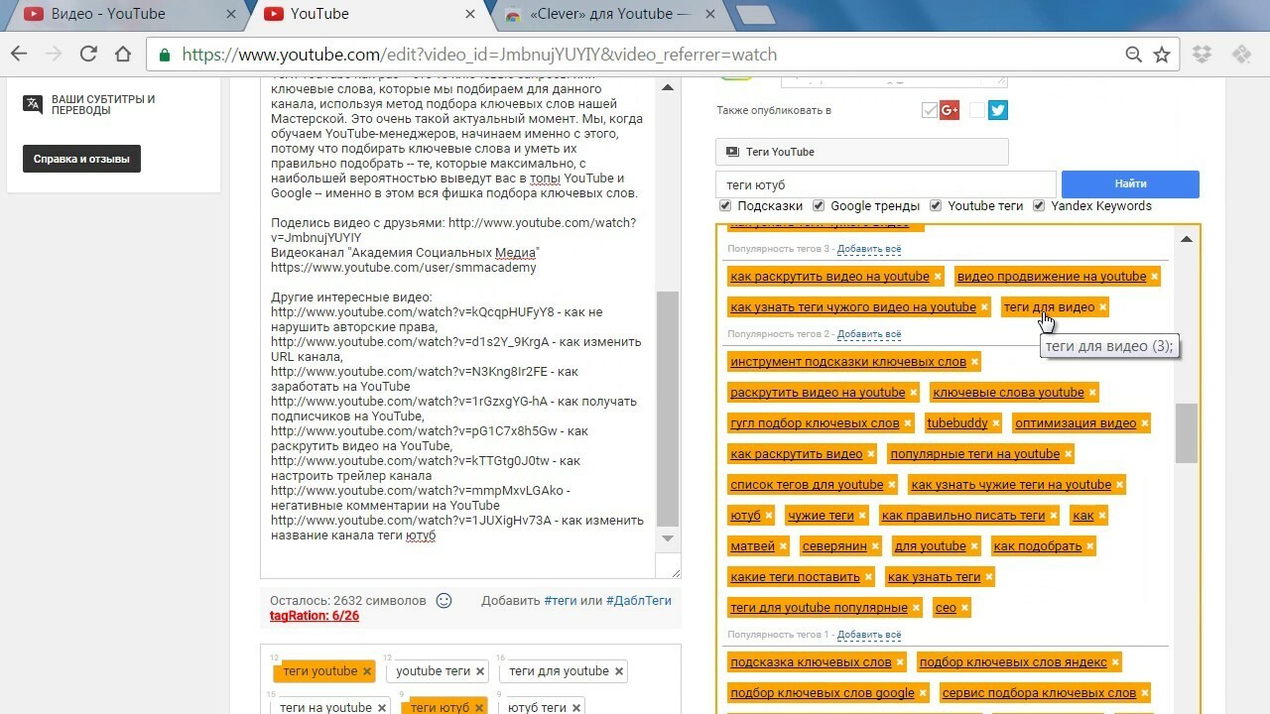Remove the tag 'теги для видео'

(x=1102, y=307)
